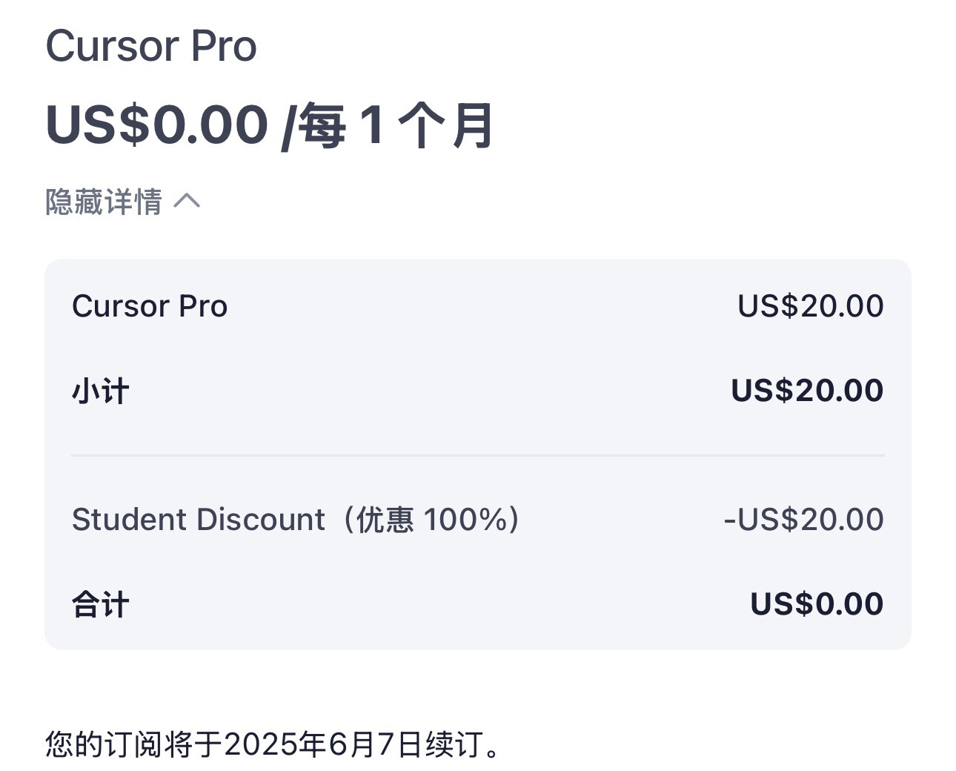The image size is (956, 771).
Task: Click the -US$20.00 discount amount
Action: (803, 520)
